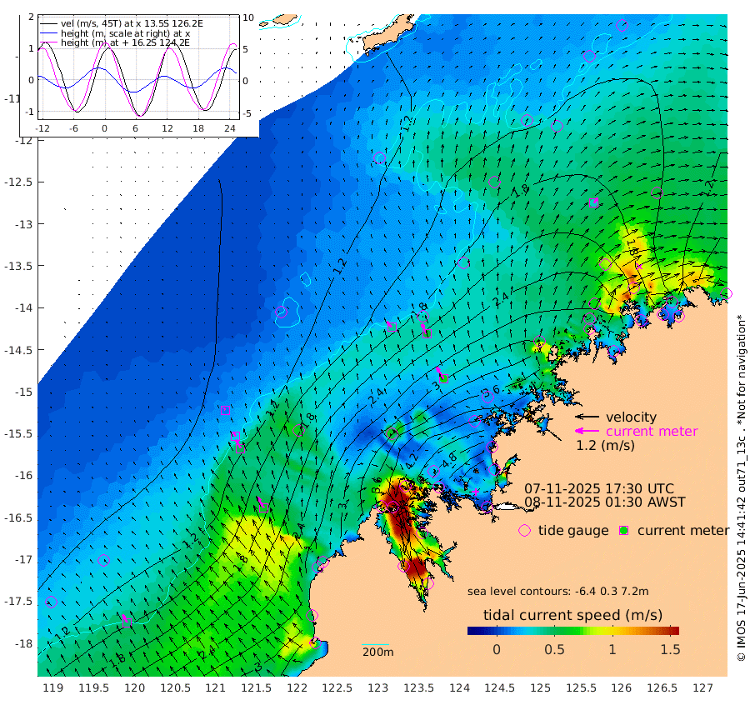The width and height of the screenshot is (750, 705).
Task: Click the tide gauge circle symbol in the legend
Action: [525, 531]
